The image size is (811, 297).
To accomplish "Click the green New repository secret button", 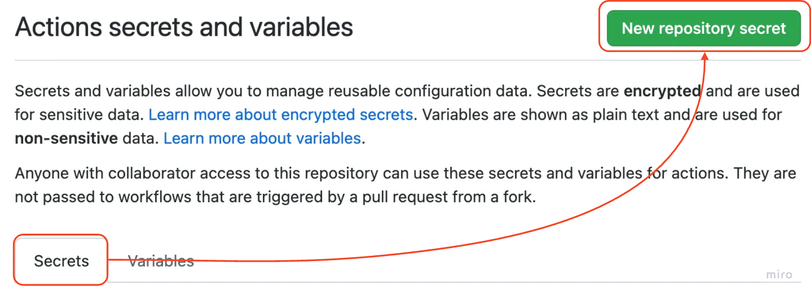I will pyautogui.click(x=704, y=28).
